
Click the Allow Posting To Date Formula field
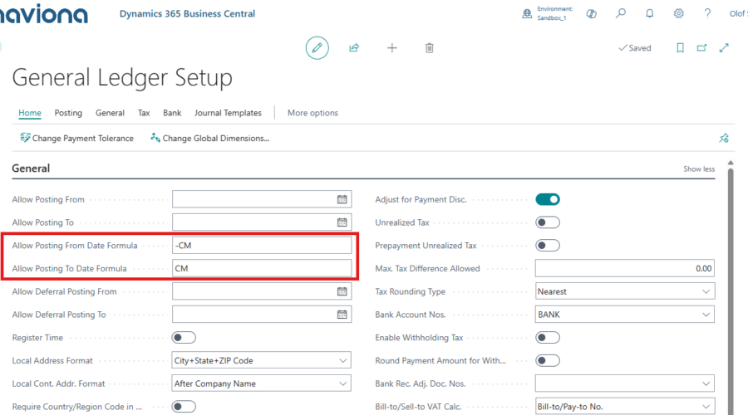(x=262, y=268)
